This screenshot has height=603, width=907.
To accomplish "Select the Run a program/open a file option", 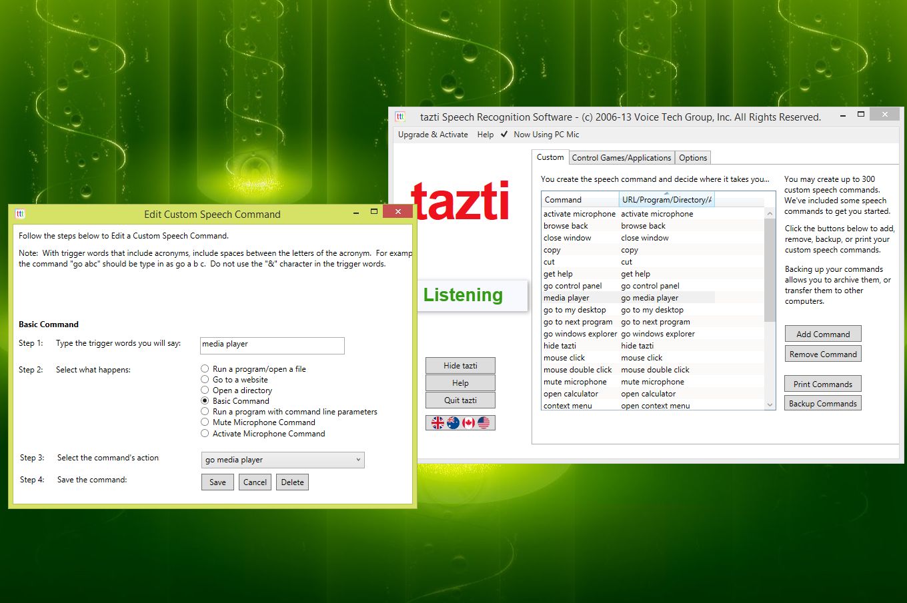I will point(205,368).
